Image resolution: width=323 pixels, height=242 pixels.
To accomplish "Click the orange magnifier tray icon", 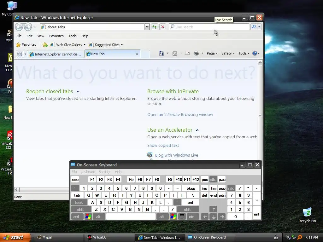I will (x=300, y=237).
